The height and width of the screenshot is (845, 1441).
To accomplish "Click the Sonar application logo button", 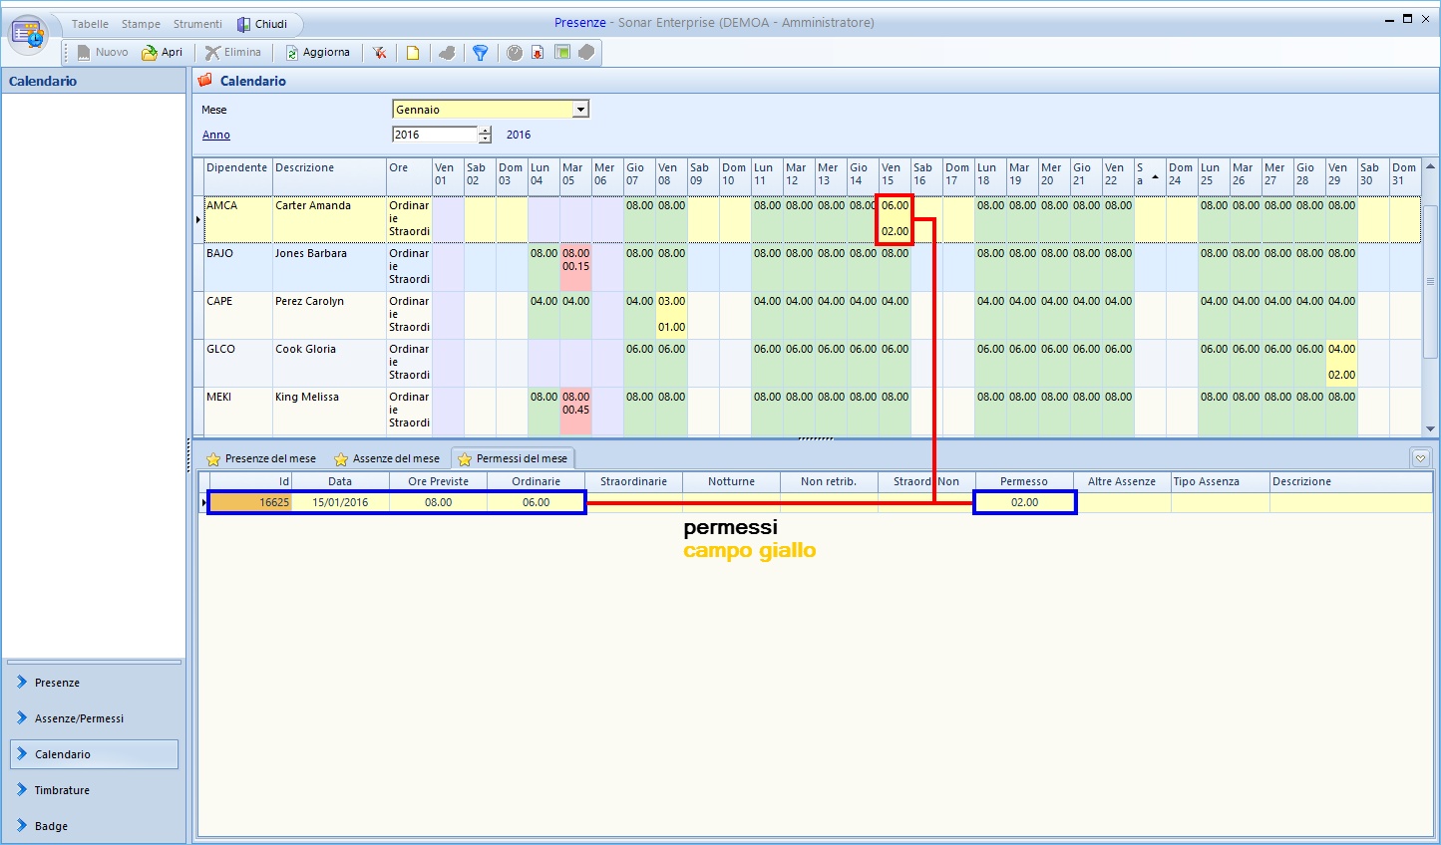I will click(28, 34).
